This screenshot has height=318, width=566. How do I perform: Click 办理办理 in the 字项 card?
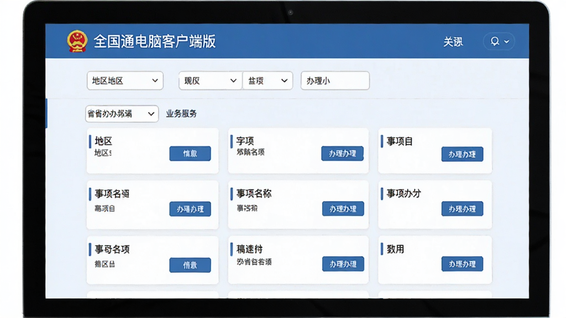[x=342, y=153]
